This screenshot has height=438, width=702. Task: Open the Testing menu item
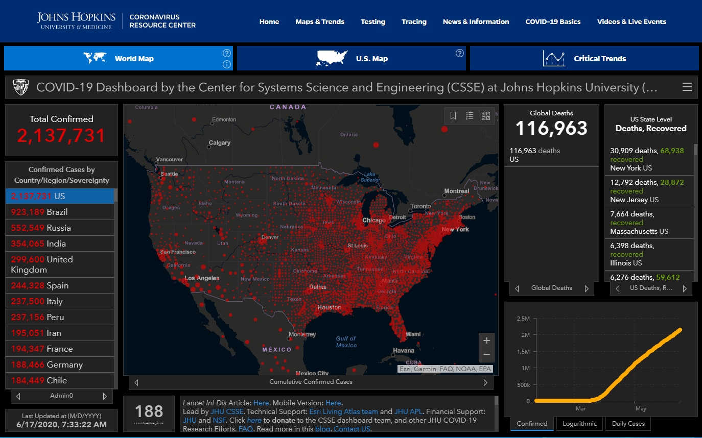click(x=373, y=21)
